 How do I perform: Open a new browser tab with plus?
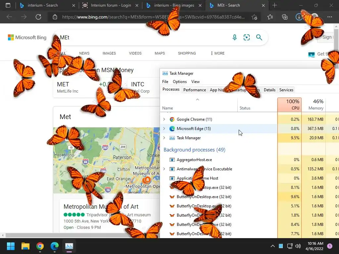coord(274,5)
